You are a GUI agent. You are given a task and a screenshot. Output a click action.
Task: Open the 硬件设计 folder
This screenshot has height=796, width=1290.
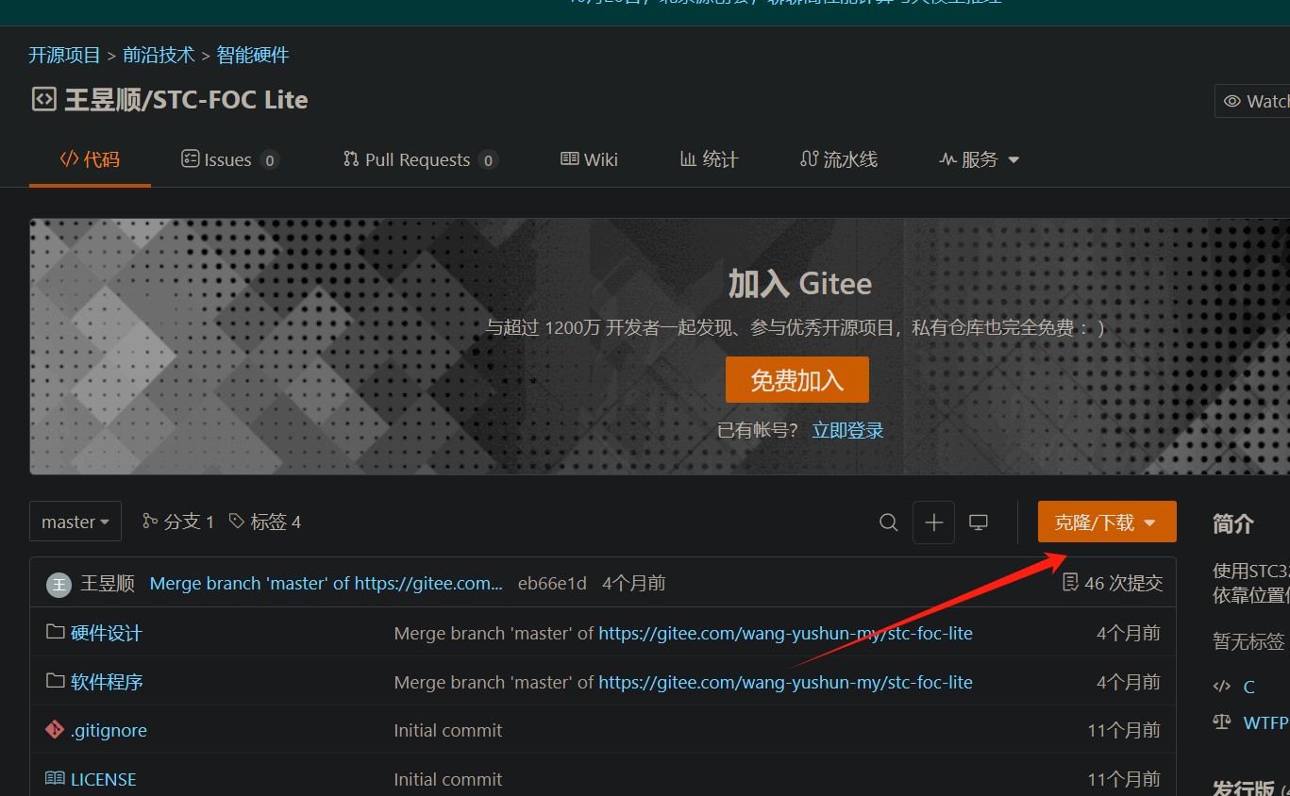coord(107,633)
